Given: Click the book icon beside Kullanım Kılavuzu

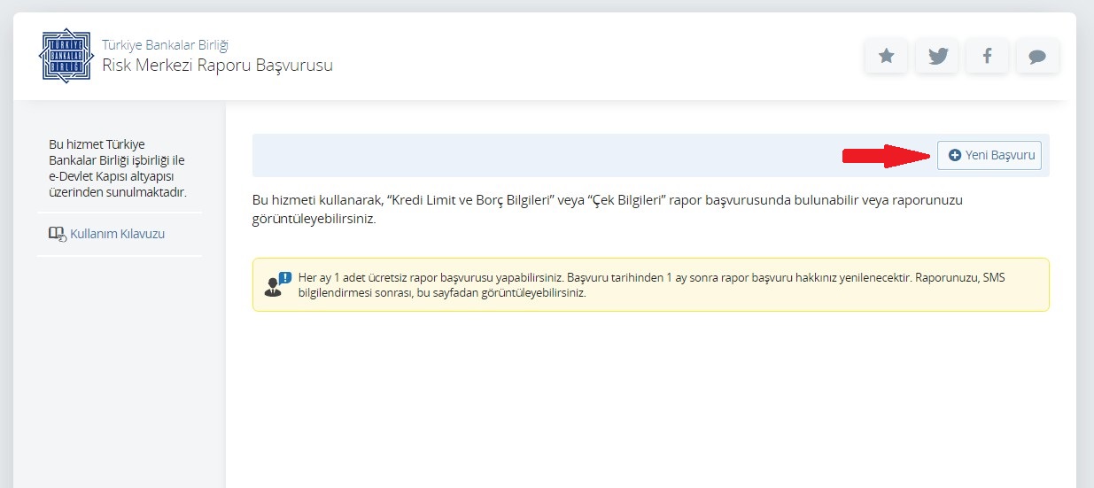Looking at the screenshot, I should click(57, 234).
